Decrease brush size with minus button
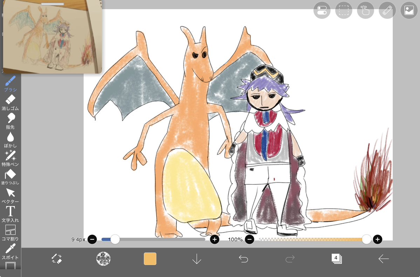The image size is (420, 277). coord(92,239)
